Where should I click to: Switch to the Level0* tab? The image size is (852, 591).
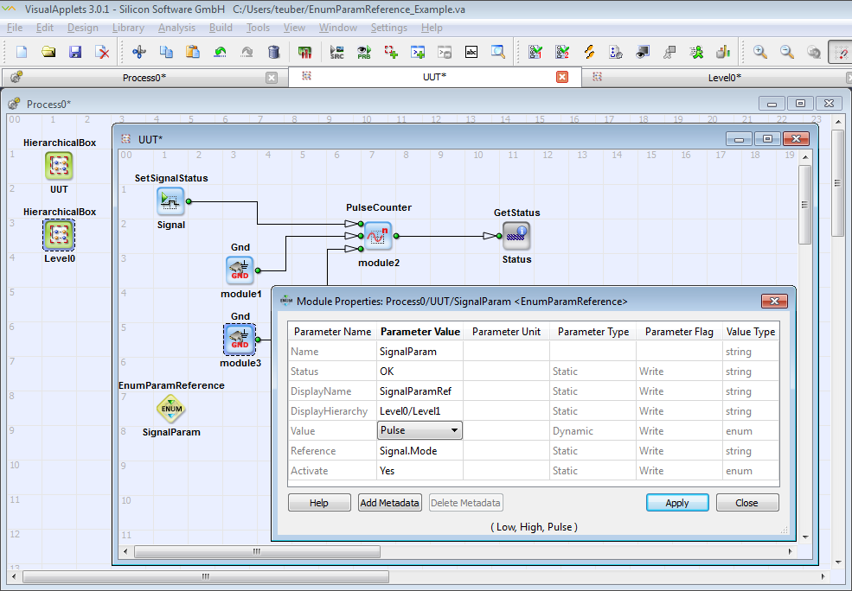click(x=724, y=78)
